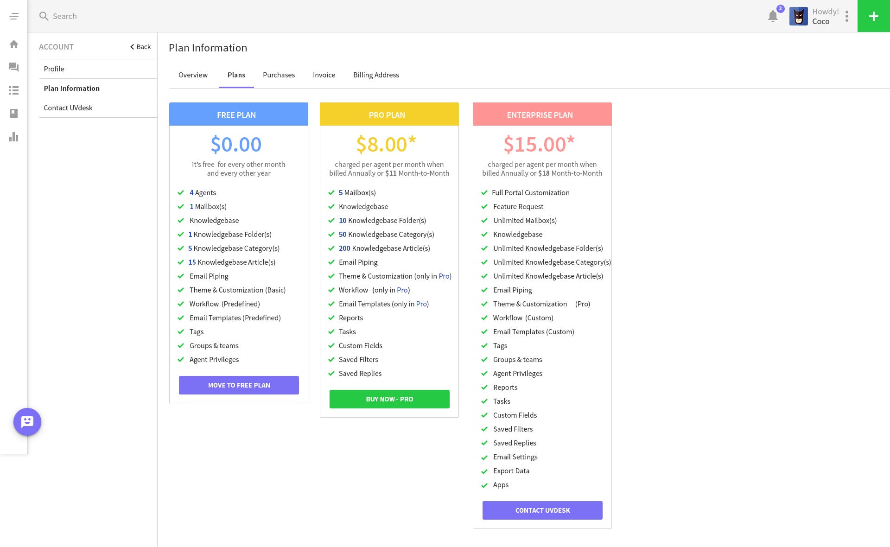The height and width of the screenshot is (547, 890).
Task: Click the checkmark beside 5 Mailbox(s)
Action: pos(331,192)
